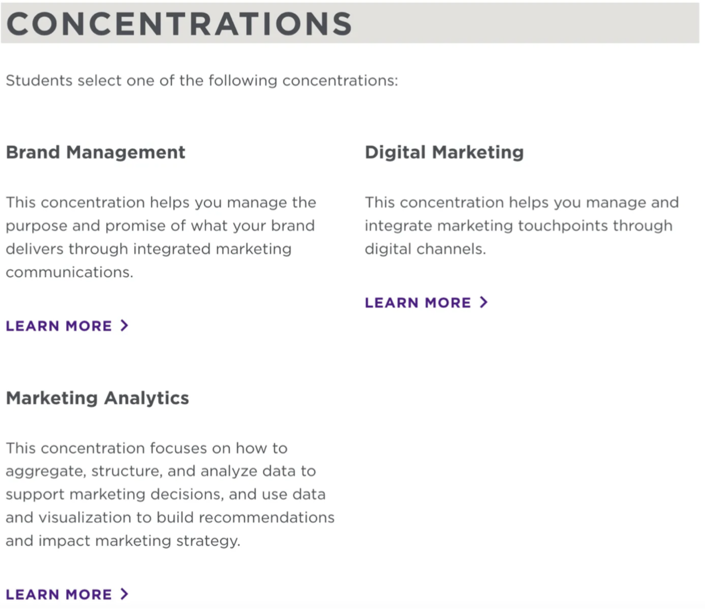
Task: Click the Marketing Analytics description paragraph
Action: point(170,494)
